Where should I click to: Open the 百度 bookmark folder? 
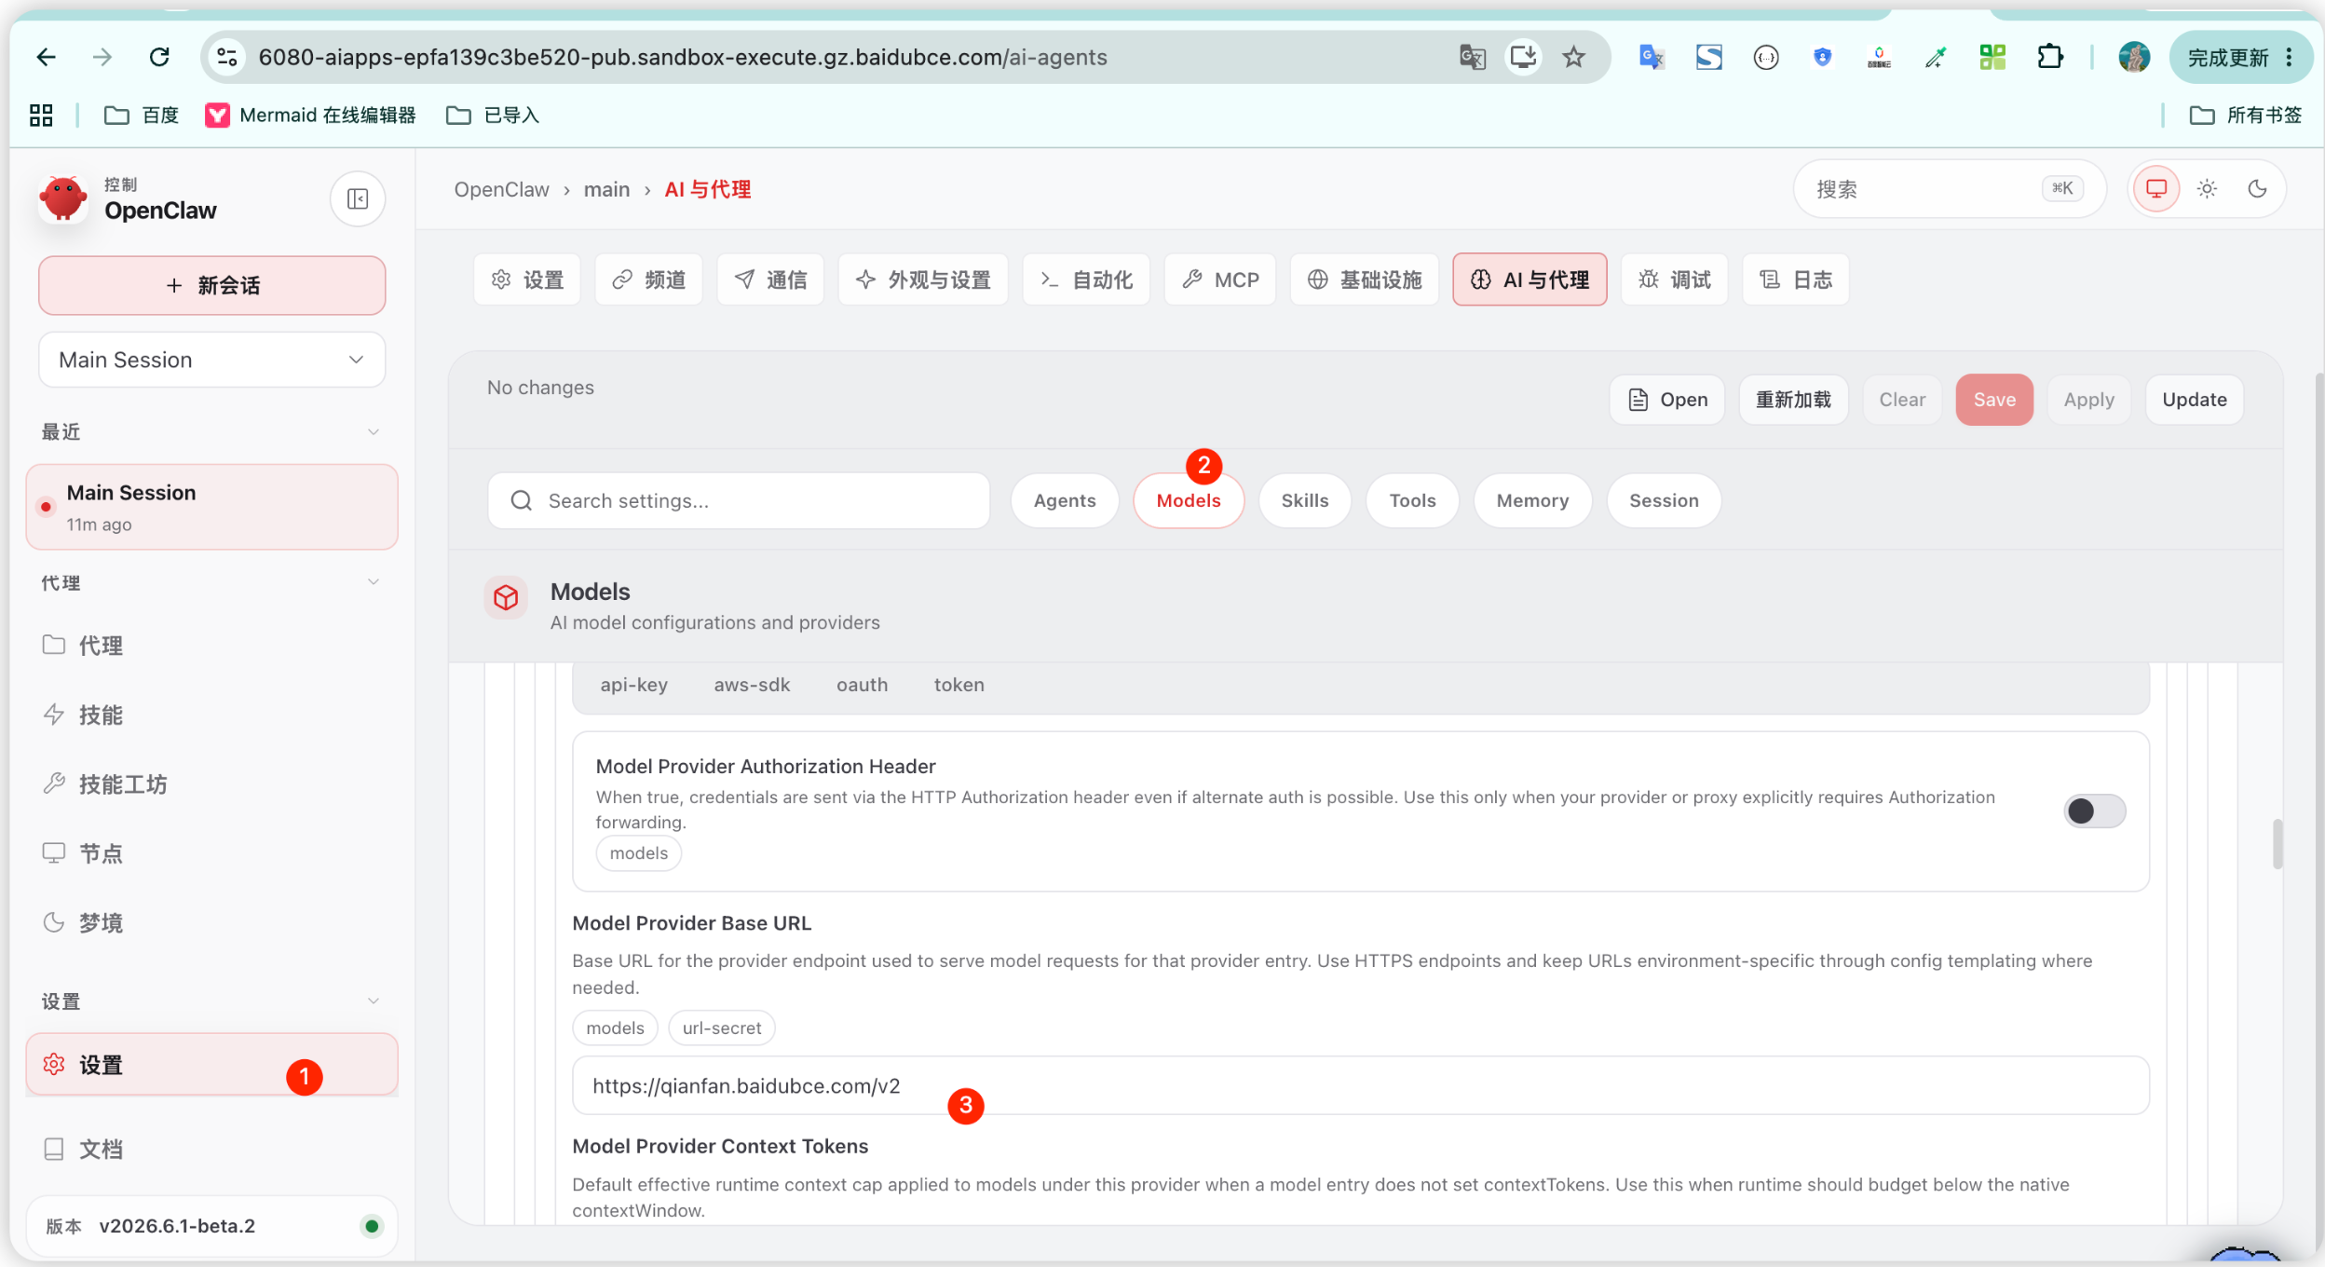tap(142, 116)
